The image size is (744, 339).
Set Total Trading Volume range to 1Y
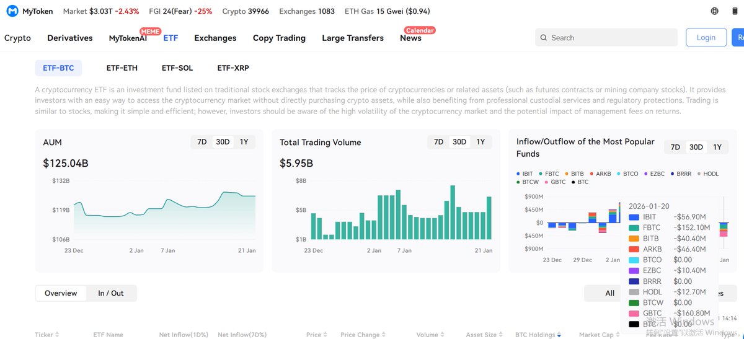[x=480, y=142]
